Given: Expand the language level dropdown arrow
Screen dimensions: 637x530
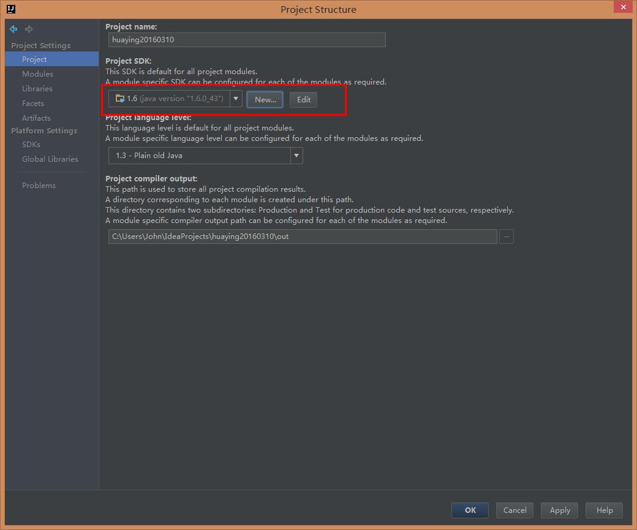Looking at the screenshot, I should tap(296, 156).
